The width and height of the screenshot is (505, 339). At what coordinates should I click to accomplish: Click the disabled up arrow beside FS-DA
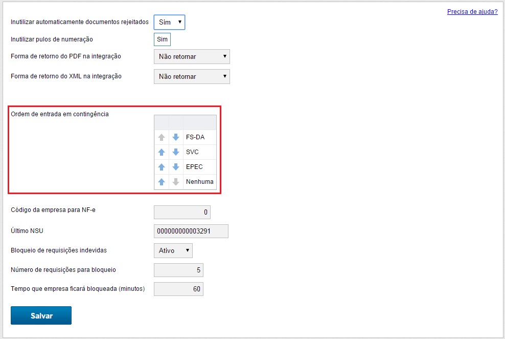162,137
